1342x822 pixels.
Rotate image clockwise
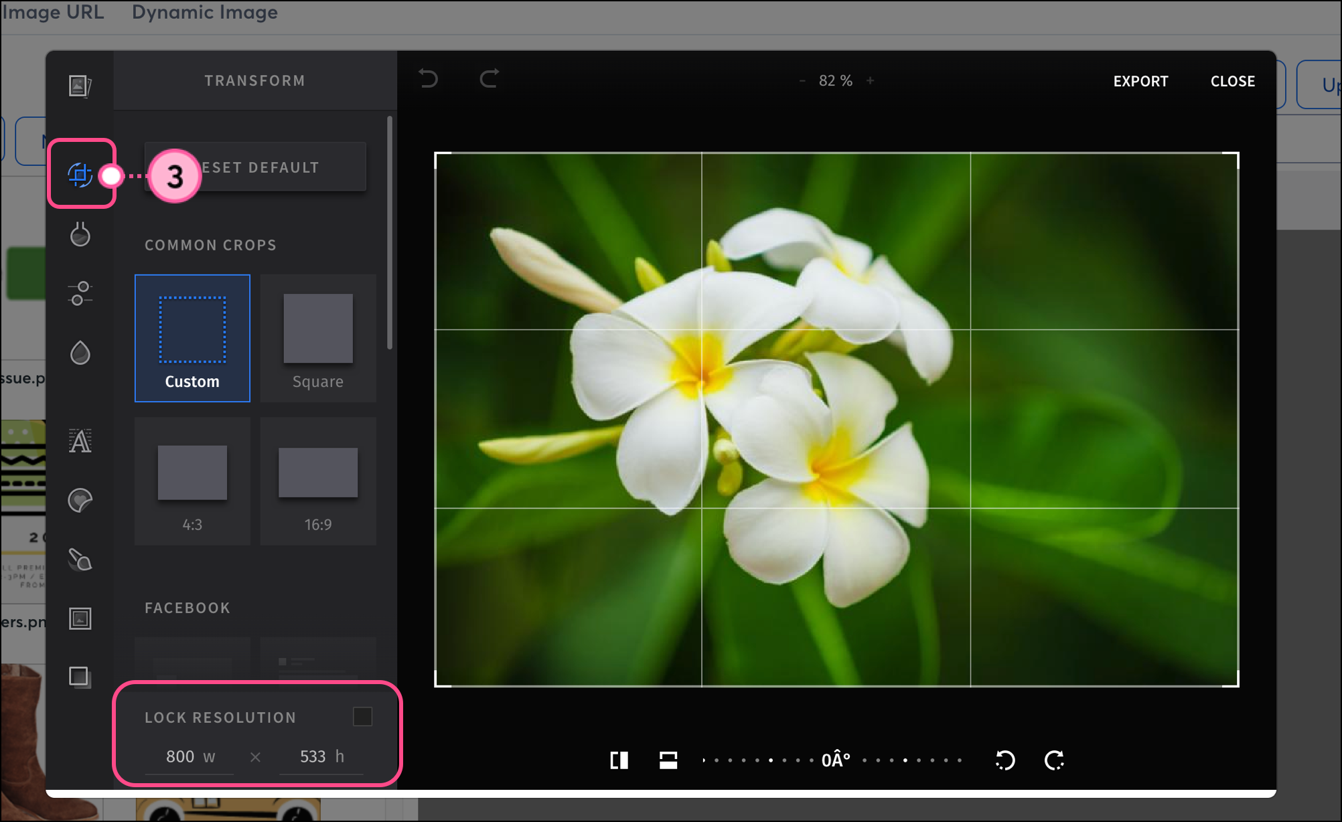click(1055, 760)
